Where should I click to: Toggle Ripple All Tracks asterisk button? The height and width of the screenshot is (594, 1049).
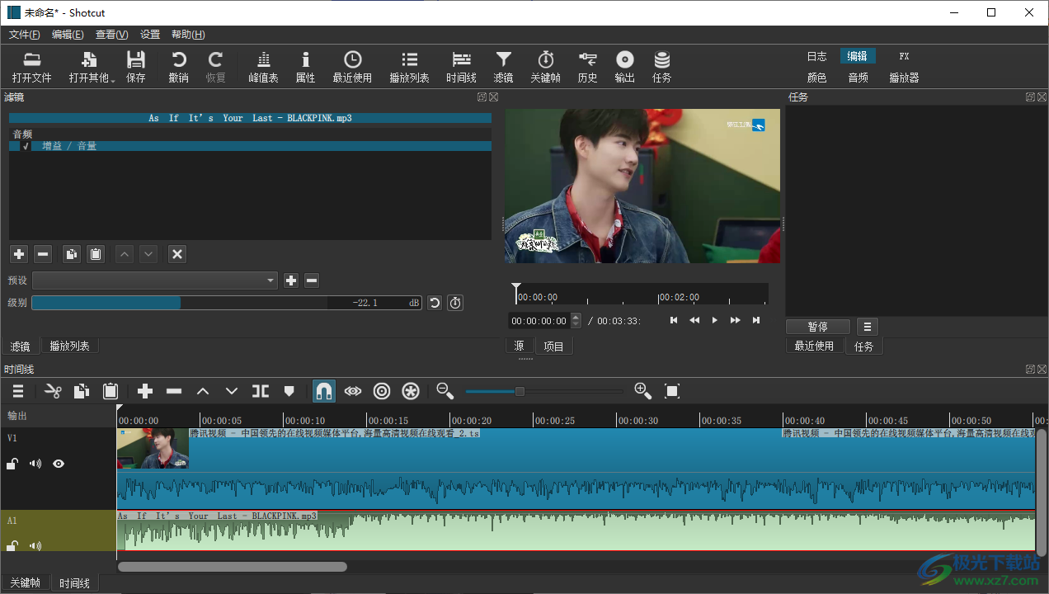(x=411, y=391)
